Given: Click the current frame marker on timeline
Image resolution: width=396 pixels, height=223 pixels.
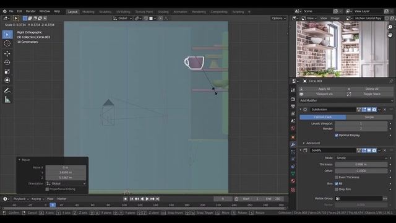Looking at the screenshot, I should [53, 205].
